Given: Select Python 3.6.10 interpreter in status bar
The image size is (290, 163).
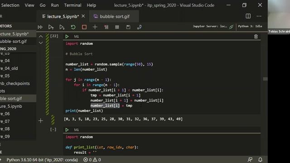Looking at the screenshot, I should pyautogui.click(x=42, y=160).
